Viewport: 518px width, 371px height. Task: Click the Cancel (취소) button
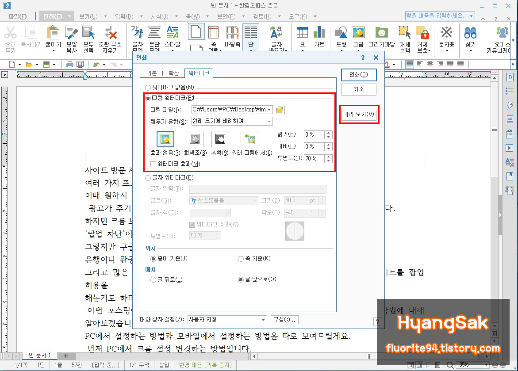(x=359, y=89)
